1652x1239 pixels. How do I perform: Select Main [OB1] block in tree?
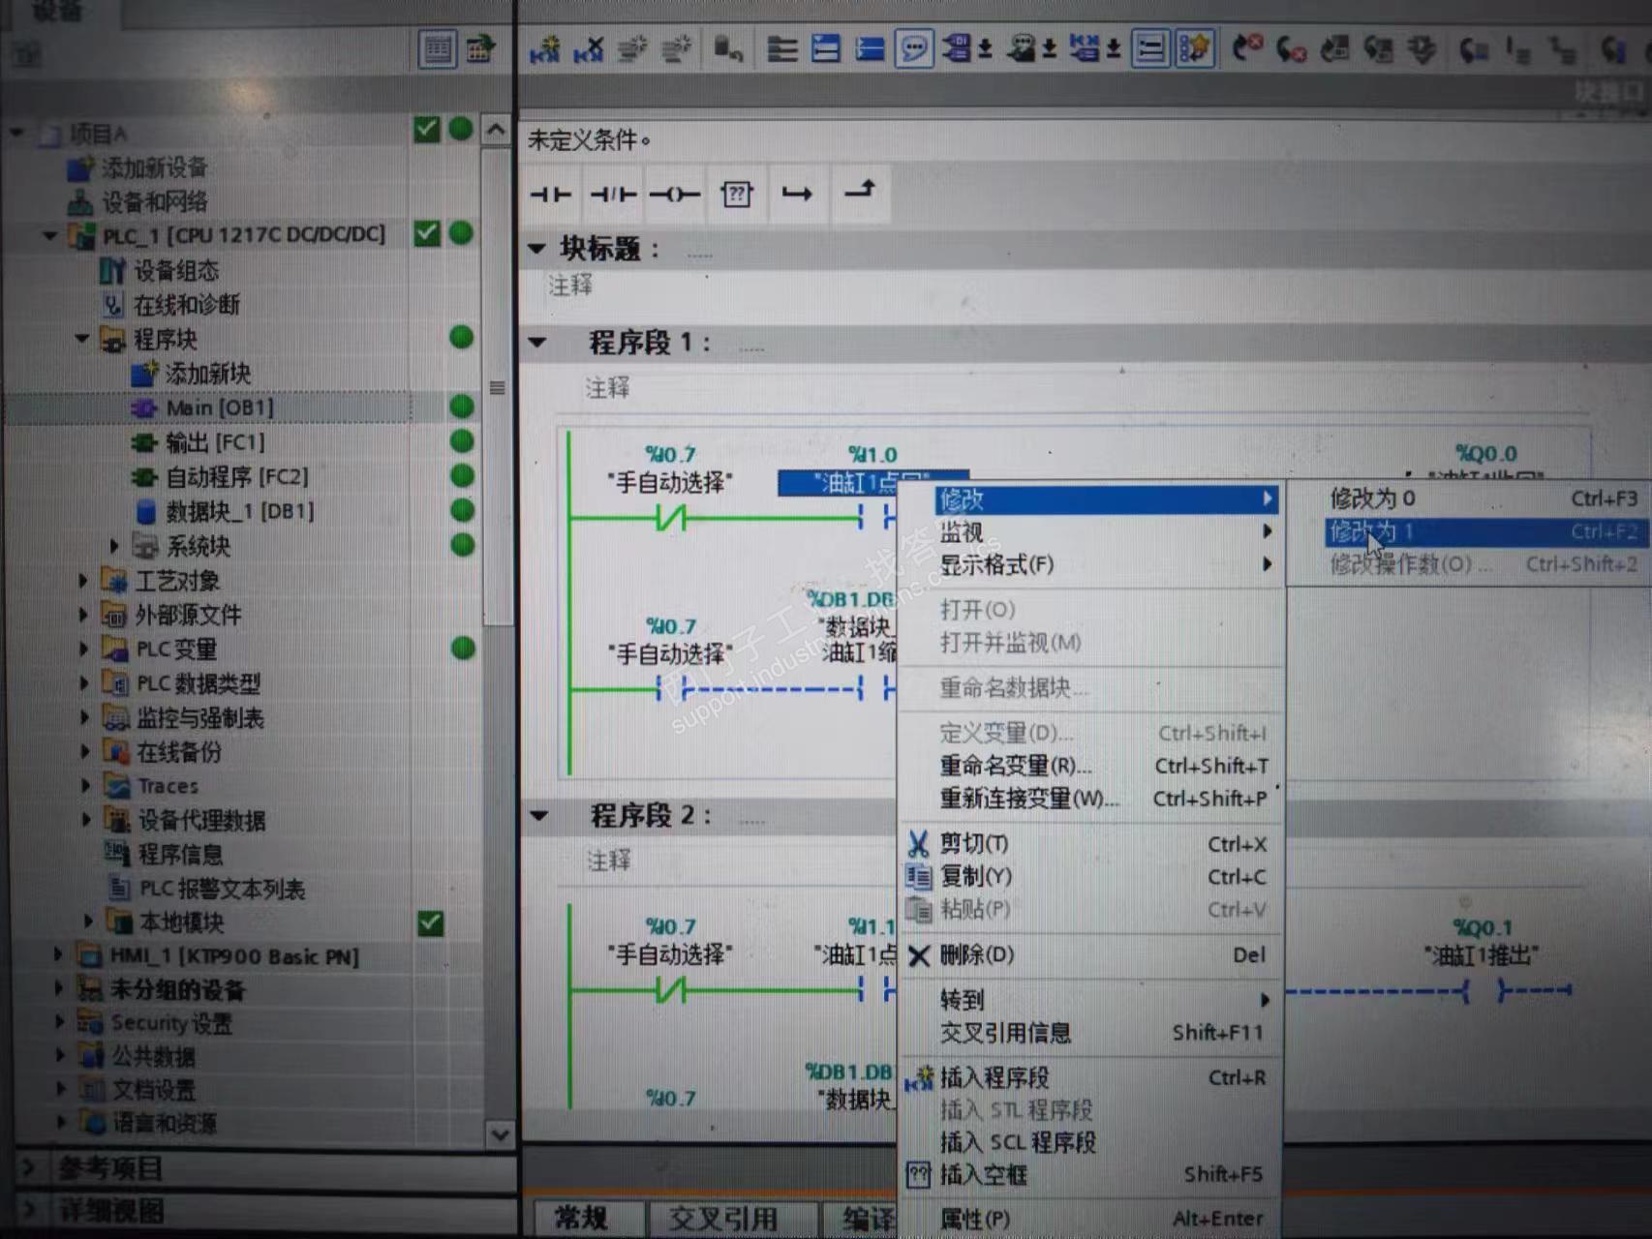pyautogui.click(x=219, y=408)
